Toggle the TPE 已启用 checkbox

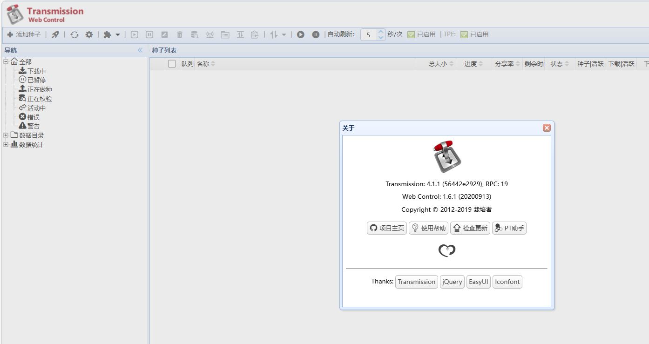click(x=464, y=34)
